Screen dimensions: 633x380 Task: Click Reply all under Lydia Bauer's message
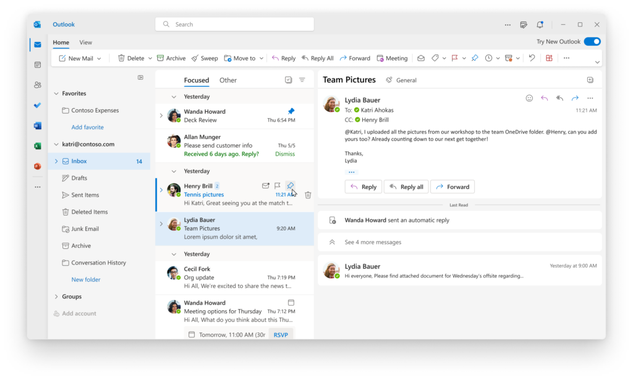click(x=406, y=186)
